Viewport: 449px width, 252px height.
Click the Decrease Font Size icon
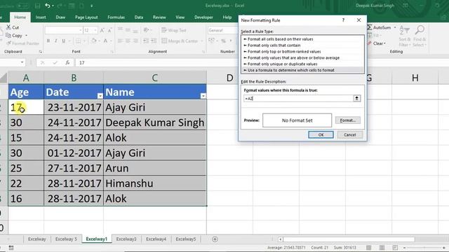click(x=110, y=30)
